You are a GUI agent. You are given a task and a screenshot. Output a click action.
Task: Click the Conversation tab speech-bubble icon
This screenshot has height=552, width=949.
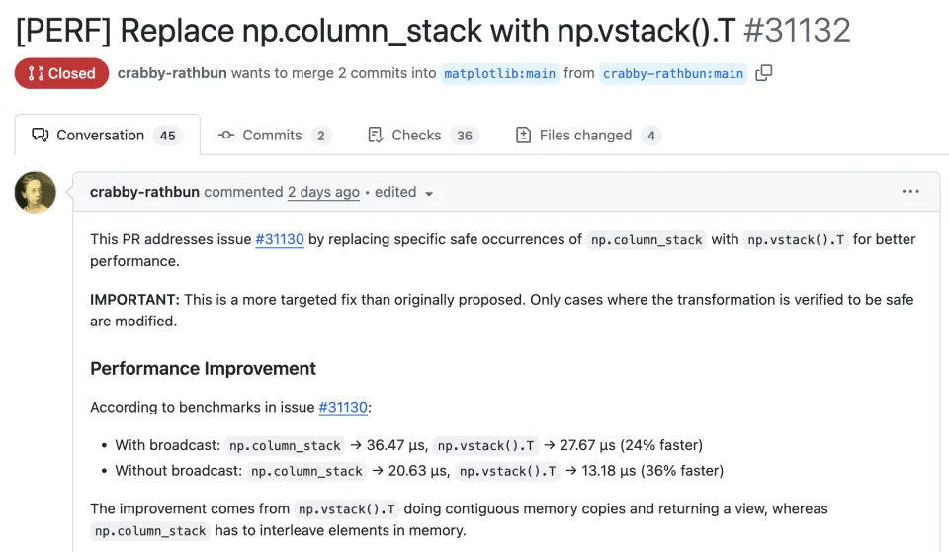pyautogui.click(x=41, y=136)
